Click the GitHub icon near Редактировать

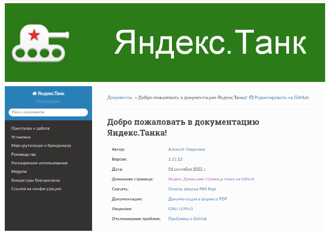251,97
